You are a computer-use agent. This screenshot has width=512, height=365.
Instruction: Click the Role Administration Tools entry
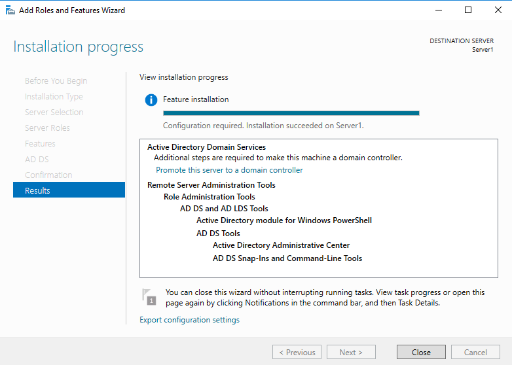coord(210,197)
